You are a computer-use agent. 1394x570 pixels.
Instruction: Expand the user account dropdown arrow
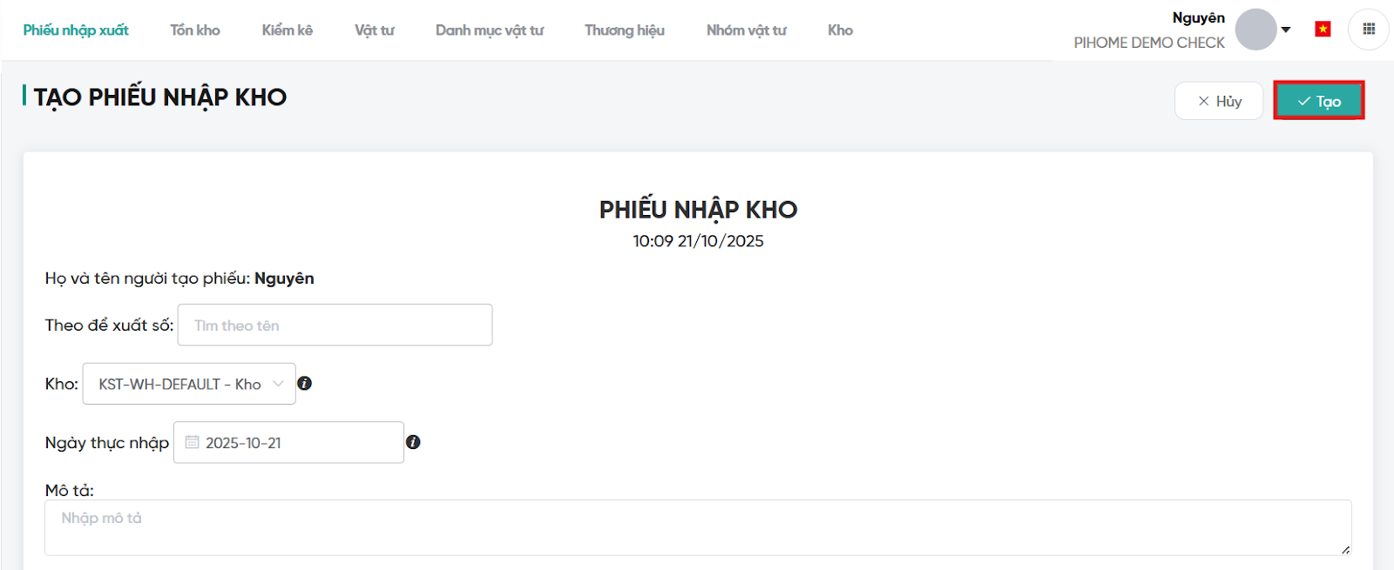(1286, 30)
